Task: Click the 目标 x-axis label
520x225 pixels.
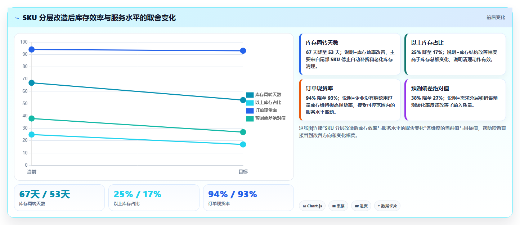Action: (x=243, y=172)
